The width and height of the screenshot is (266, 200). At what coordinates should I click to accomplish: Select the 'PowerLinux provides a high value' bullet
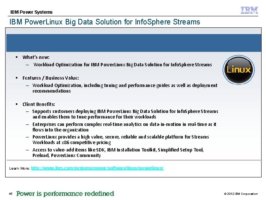click(120, 140)
